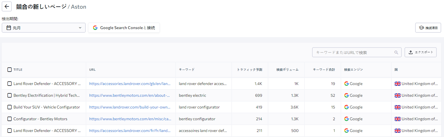
Task: Click the calendar icon in period selector
Action: pyautogui.click(x=9, y=28)
